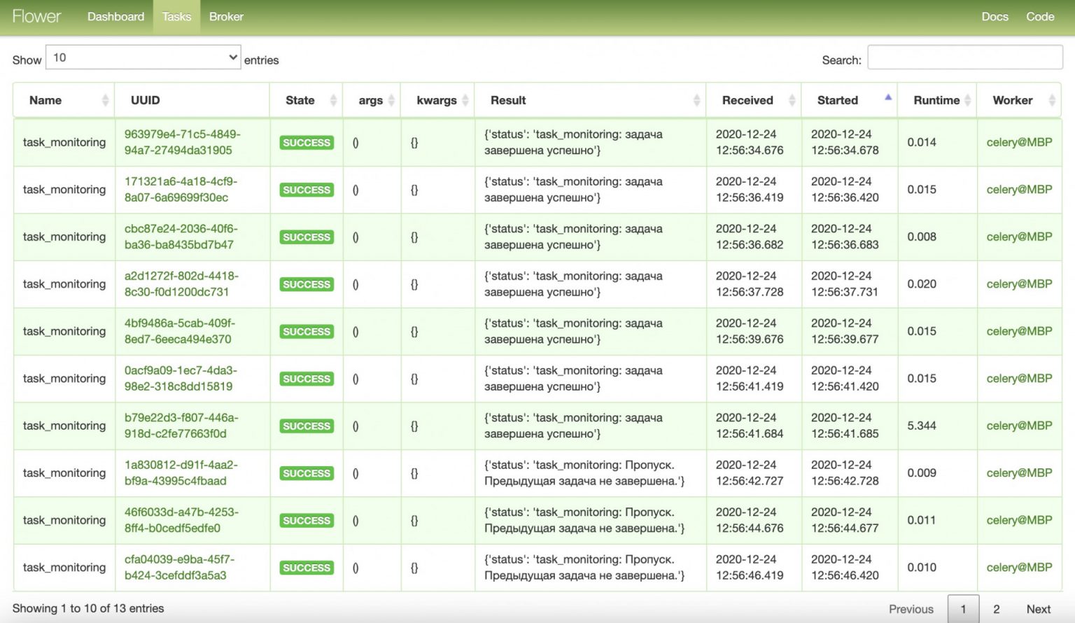Click the args column sort icon
Image resolution: width=1075 pixels, height=623 pixels.
(x=391, y=101)
